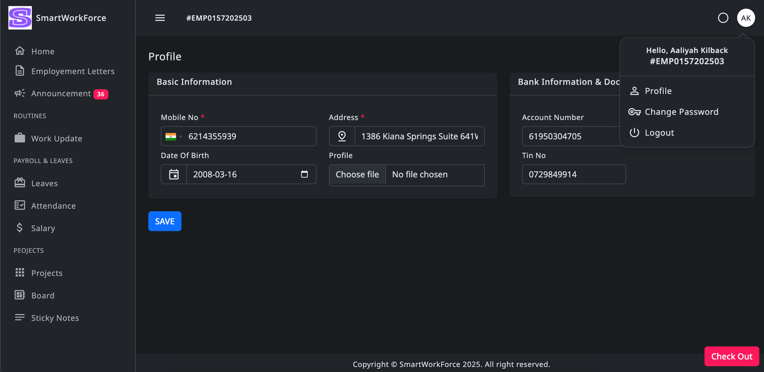This screenshot has height=372, width=764.
Task: Open the date picker calendar in Date Of Birth
Action: pos(304,174)
